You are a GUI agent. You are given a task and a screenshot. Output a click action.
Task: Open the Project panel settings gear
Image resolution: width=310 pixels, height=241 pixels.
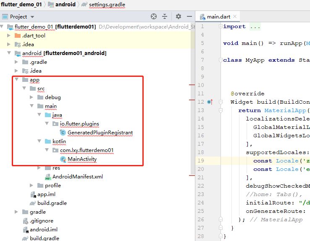point(179,16)
